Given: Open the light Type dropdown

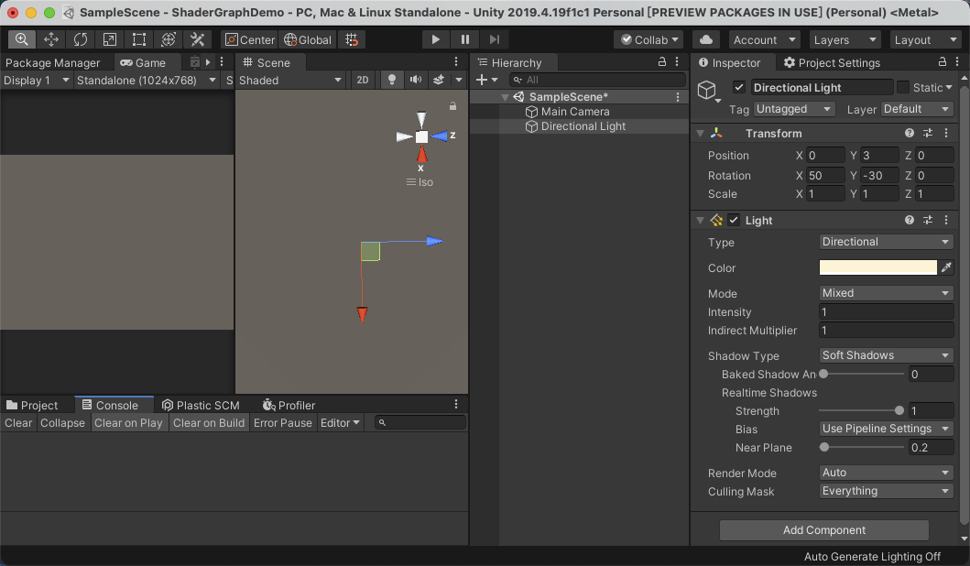Looking at the screenshot, I should (x=886, y=242).
